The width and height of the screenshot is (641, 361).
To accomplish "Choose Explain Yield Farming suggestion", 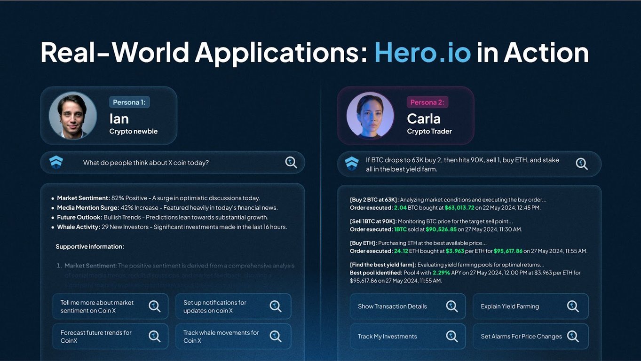I will coord(530,306).
